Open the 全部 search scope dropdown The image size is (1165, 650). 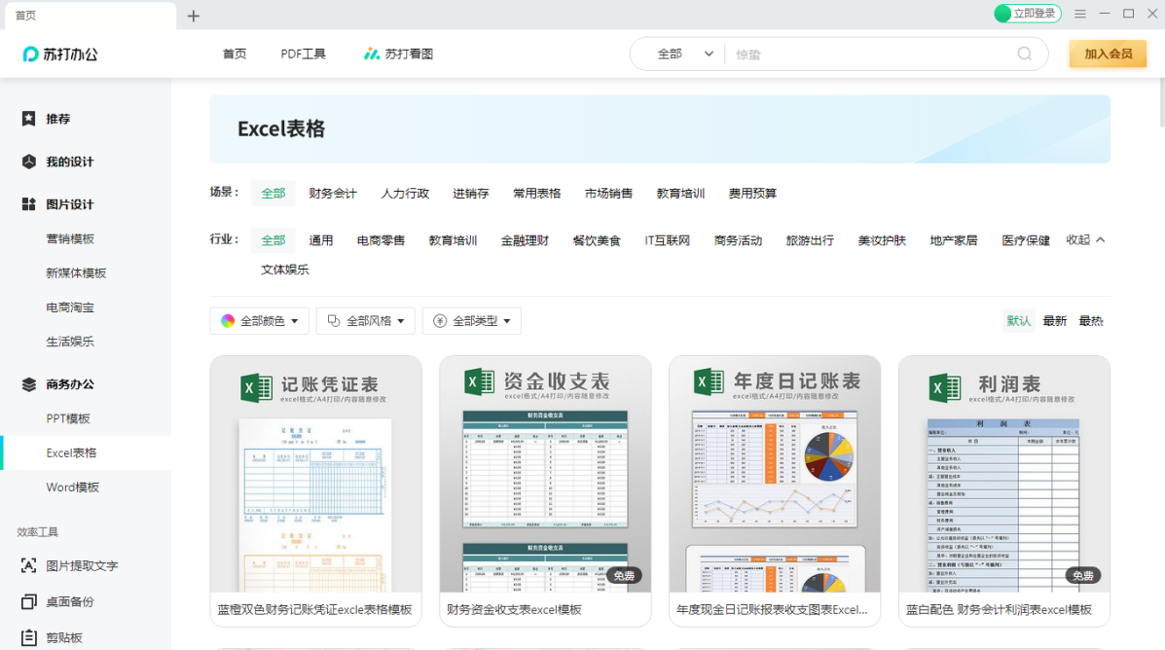[x=684, y=54]
